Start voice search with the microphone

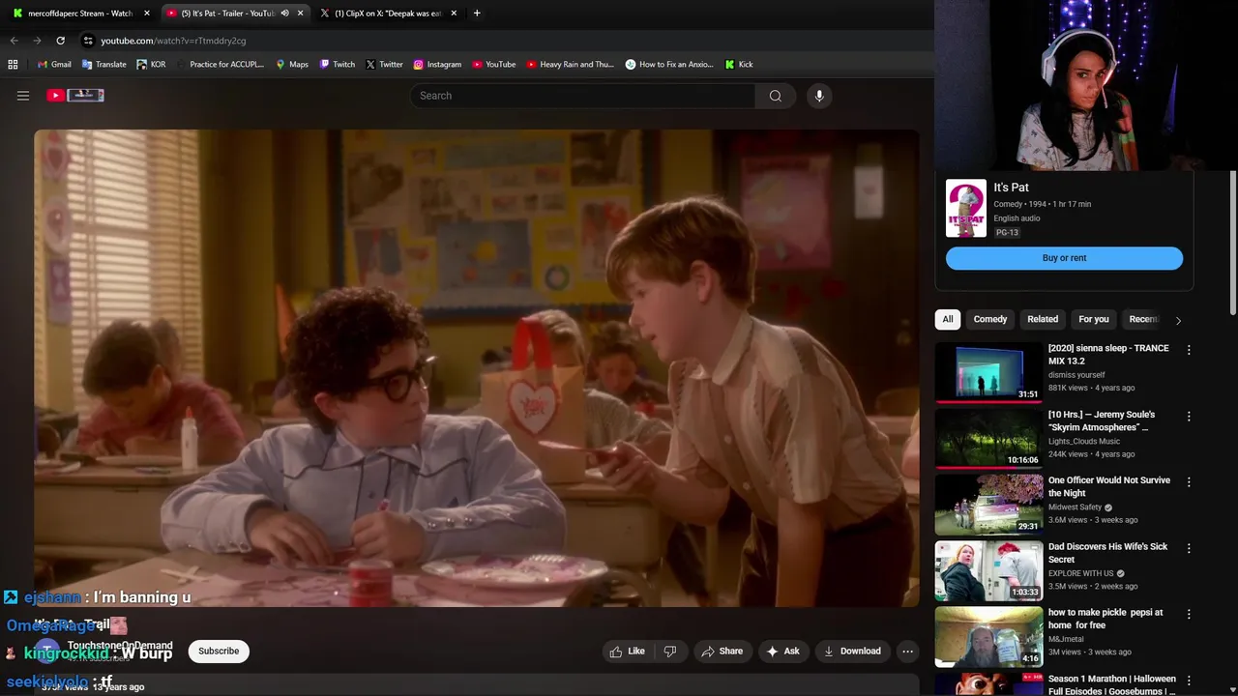819,96
